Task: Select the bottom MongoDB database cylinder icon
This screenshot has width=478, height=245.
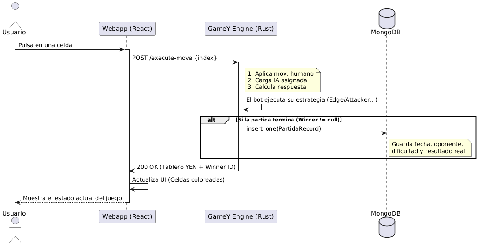Action: pos(386,228)
